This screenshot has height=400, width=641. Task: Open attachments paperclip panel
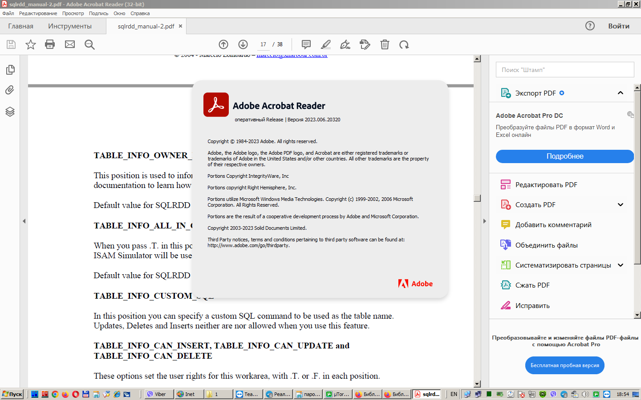pos(10,90)
